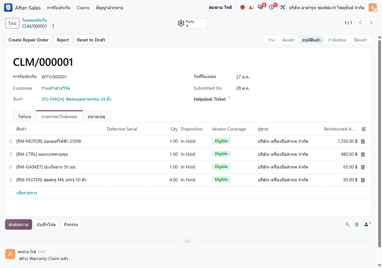Open the AI assistant icon
382x268 pixels.
pos(251,7)
